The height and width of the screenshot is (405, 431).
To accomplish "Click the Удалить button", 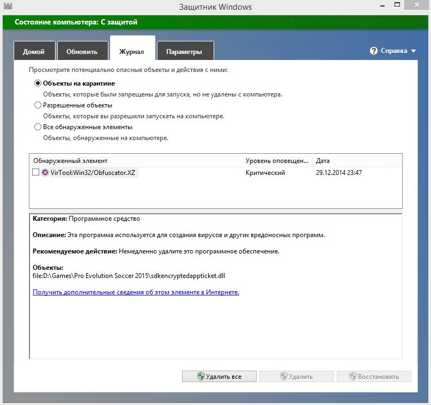I will [x=296, y=377].
